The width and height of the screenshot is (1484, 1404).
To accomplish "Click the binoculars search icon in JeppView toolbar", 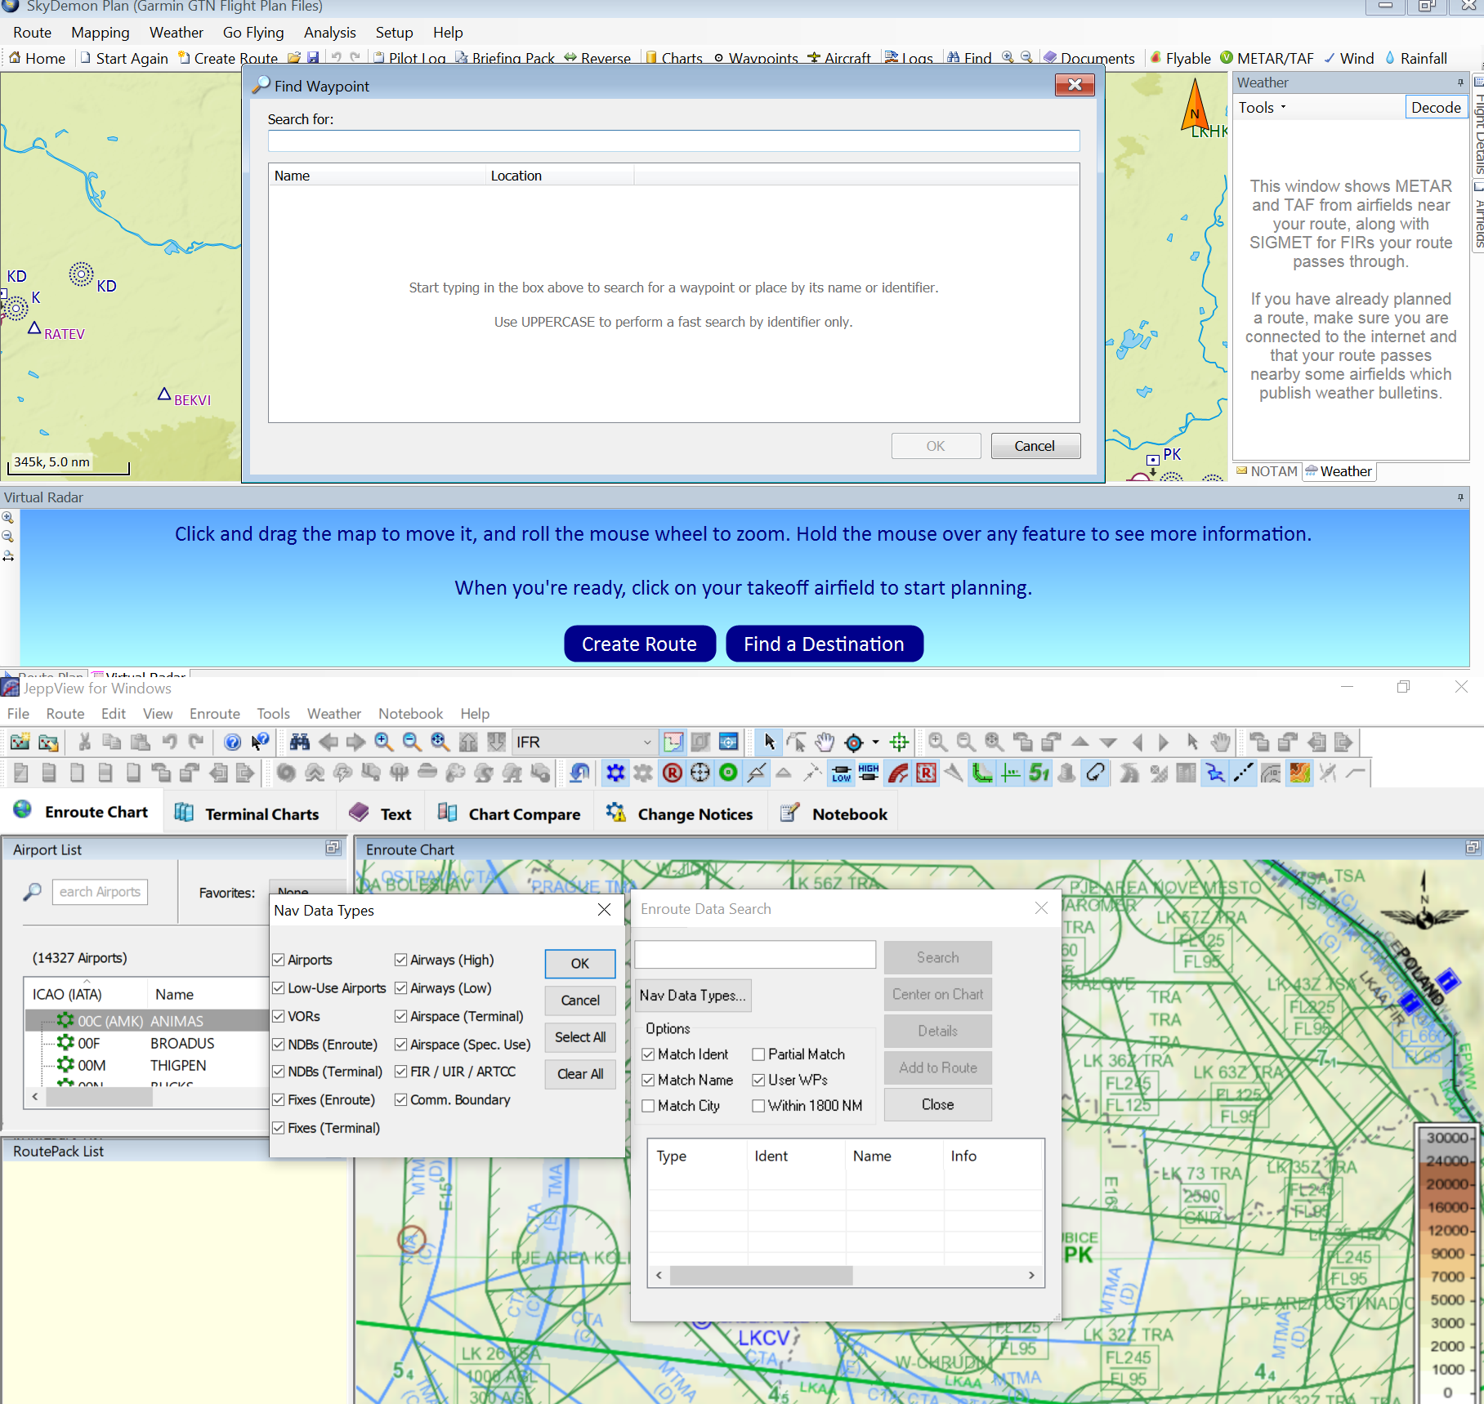I will tap(300, 742).
